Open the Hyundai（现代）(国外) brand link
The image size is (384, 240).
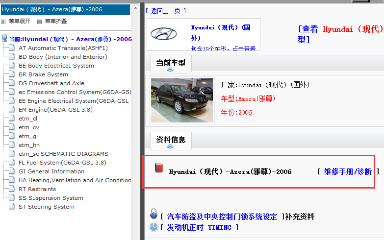click(x=221, y=32)
